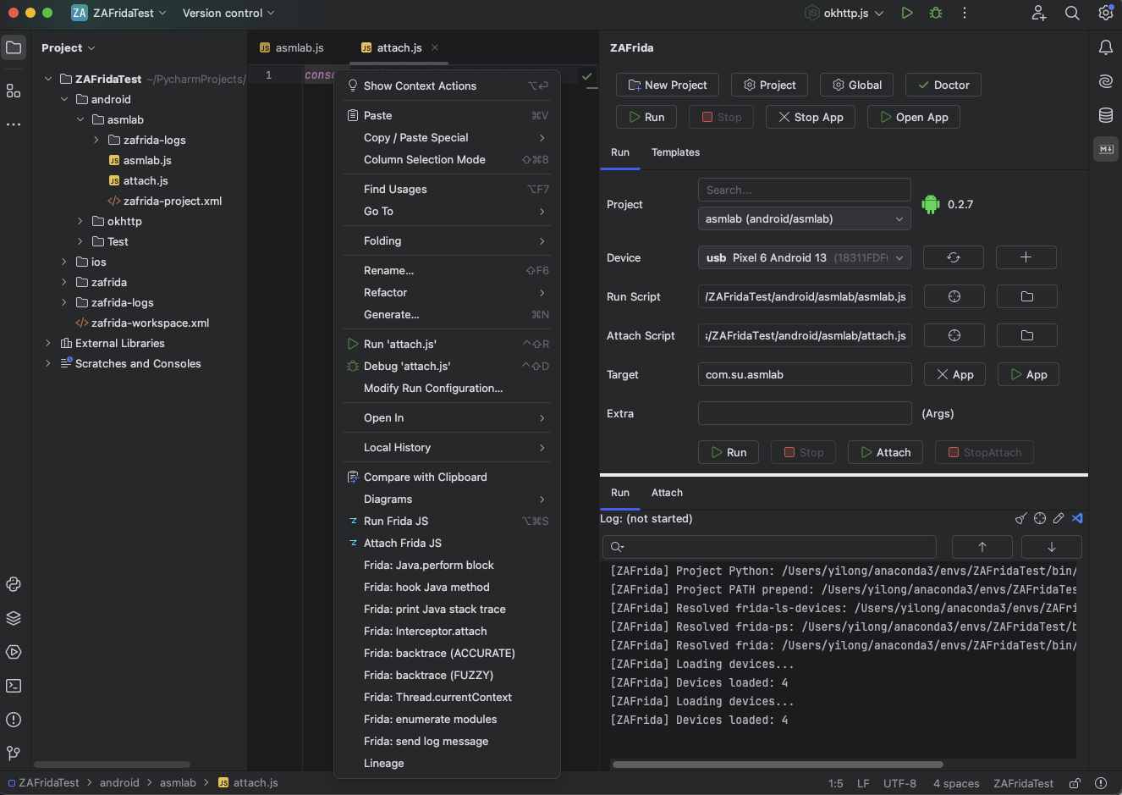Switch to the Templates tab
The image size is (1122, 795).
point(675,152)
